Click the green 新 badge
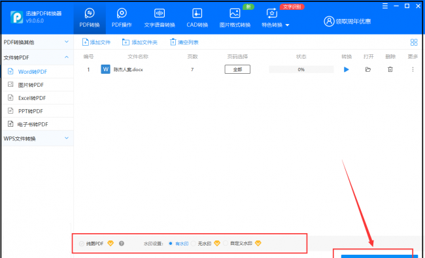The height and width of the screenshot is (258, 425). pyautogui.click(x=248, y=7)
